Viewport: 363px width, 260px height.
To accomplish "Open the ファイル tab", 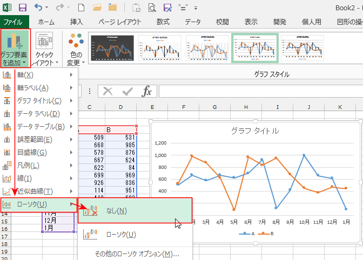I will [x=13, y=22].
